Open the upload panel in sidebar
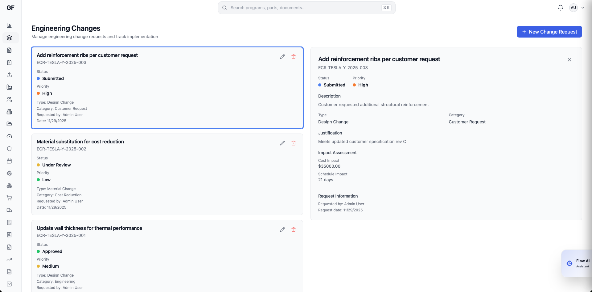592x292 pixels. 9,75
